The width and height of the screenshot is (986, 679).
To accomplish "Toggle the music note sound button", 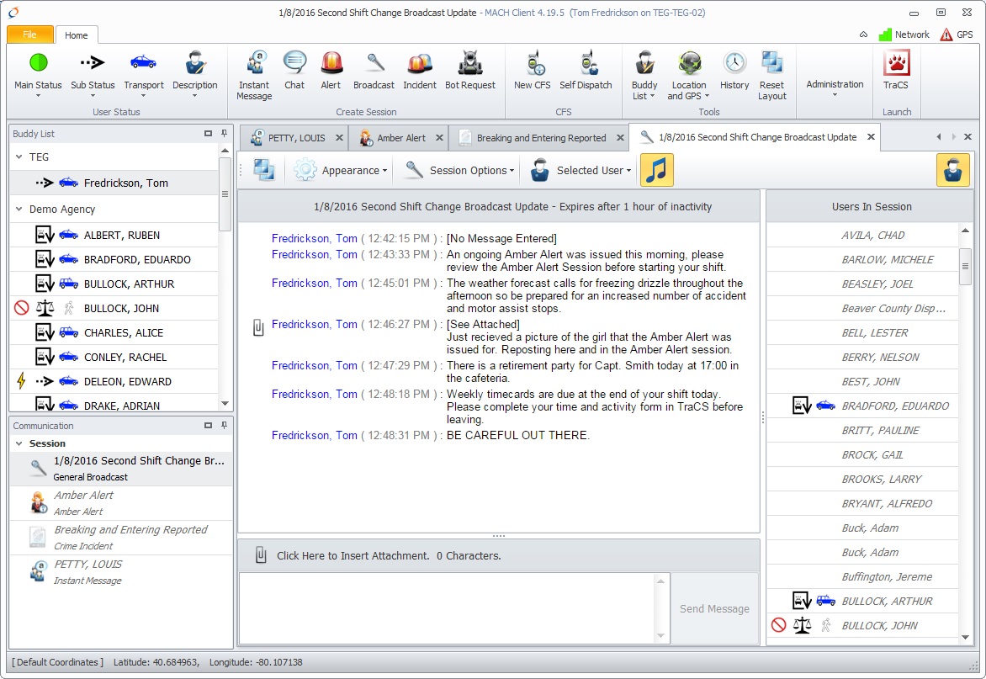I will pyautogui.click(x=657, y=170).
